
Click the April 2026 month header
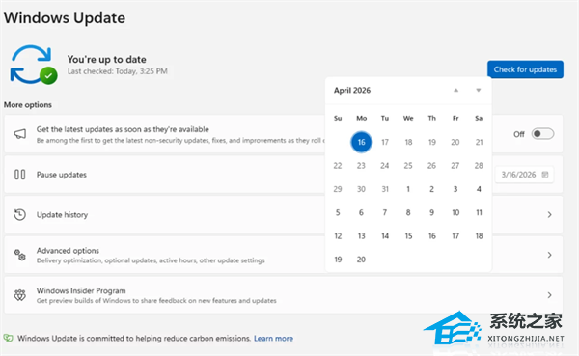pos(352,90)
